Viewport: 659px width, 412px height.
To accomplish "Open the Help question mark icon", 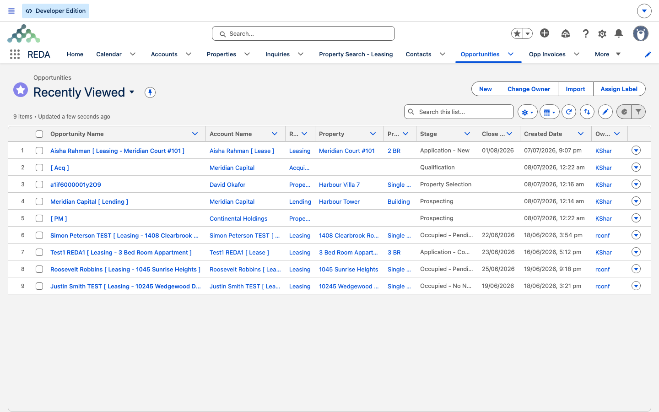I will (x=586, y=33).
